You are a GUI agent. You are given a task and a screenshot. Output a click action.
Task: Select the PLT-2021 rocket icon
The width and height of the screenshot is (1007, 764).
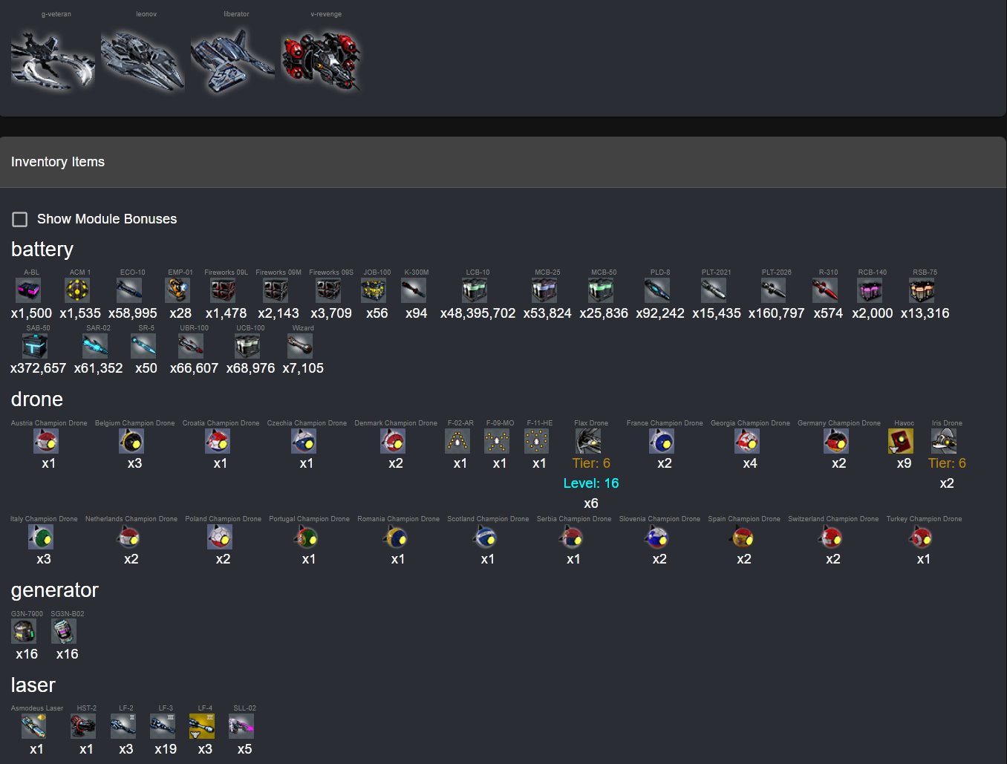point(714,290)
